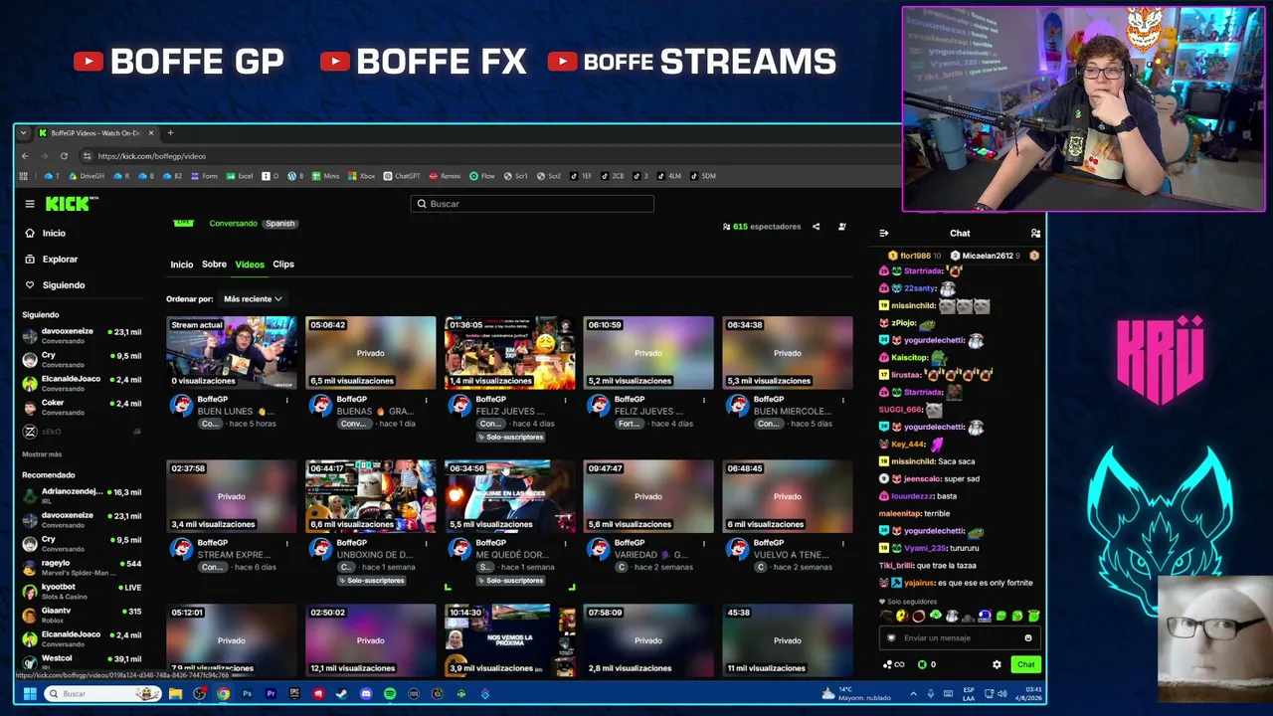Open options for BUEN LUNES video
1273x716 pixels.
pyautogui.click(x=287, y=401)
